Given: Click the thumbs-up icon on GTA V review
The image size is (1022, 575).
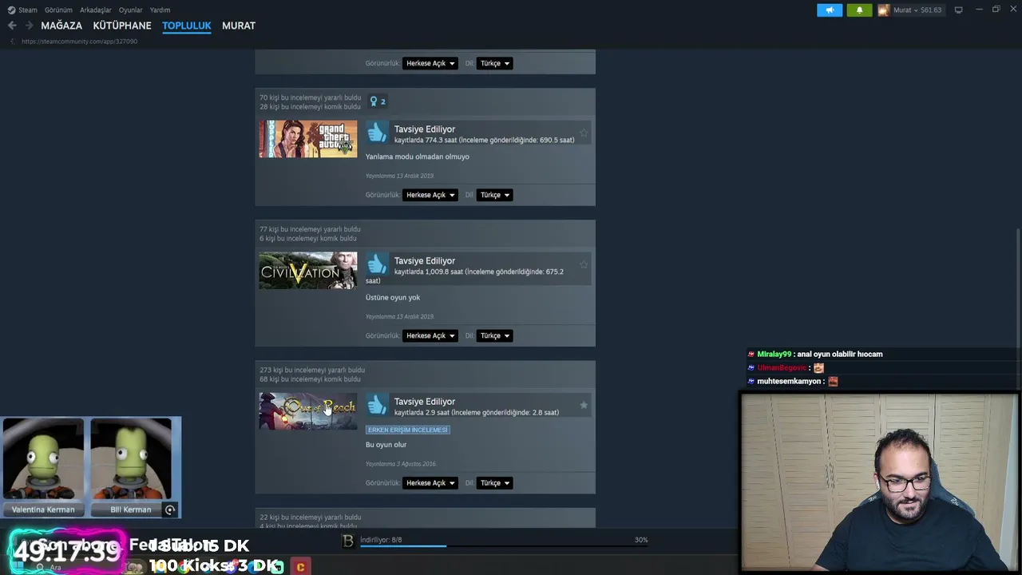Looking at the screenshot, I should tap(377, 133).
